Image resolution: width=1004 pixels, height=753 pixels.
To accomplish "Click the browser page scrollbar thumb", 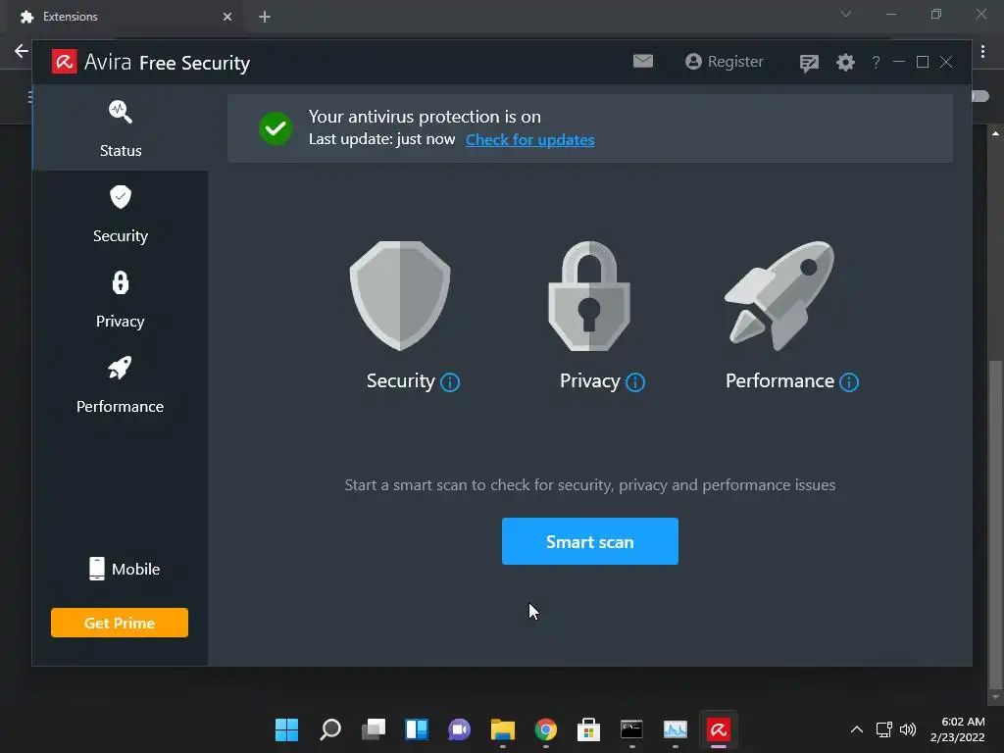I will click(x=994, y=524).
